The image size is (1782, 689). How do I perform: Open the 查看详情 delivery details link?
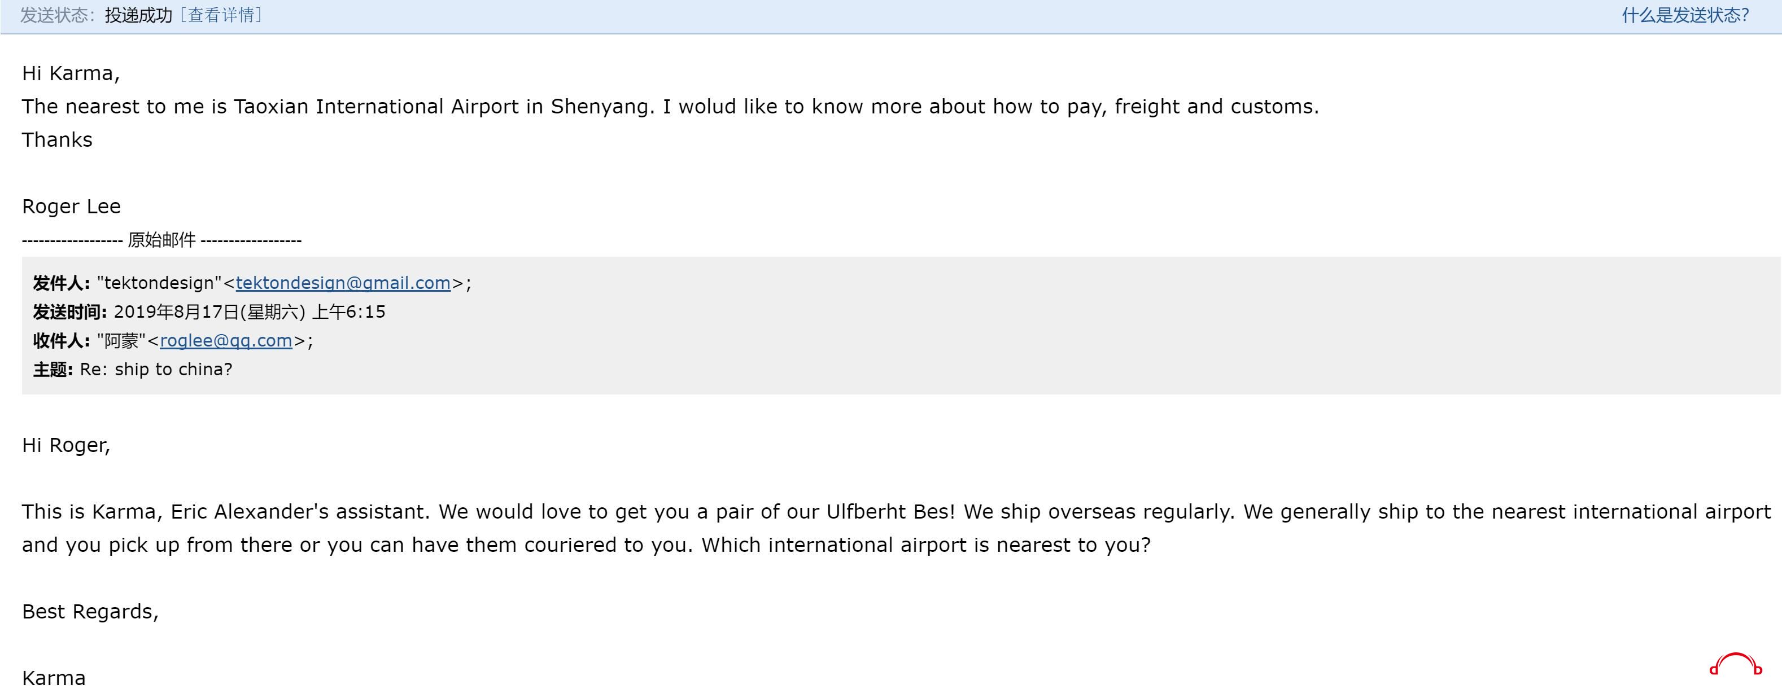point(221,15)
